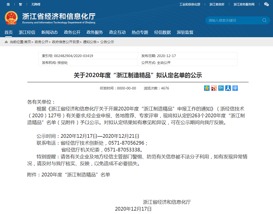273x214 pixels.
Task: Focus the search keyword input field
Action: tap(234, 21)
